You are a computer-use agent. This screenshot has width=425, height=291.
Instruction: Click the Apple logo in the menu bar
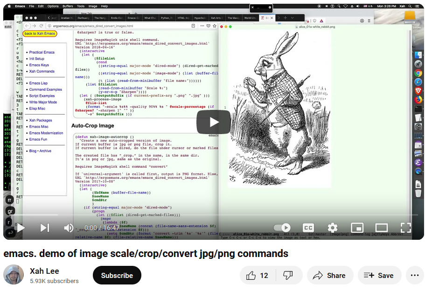coord(9,6)
